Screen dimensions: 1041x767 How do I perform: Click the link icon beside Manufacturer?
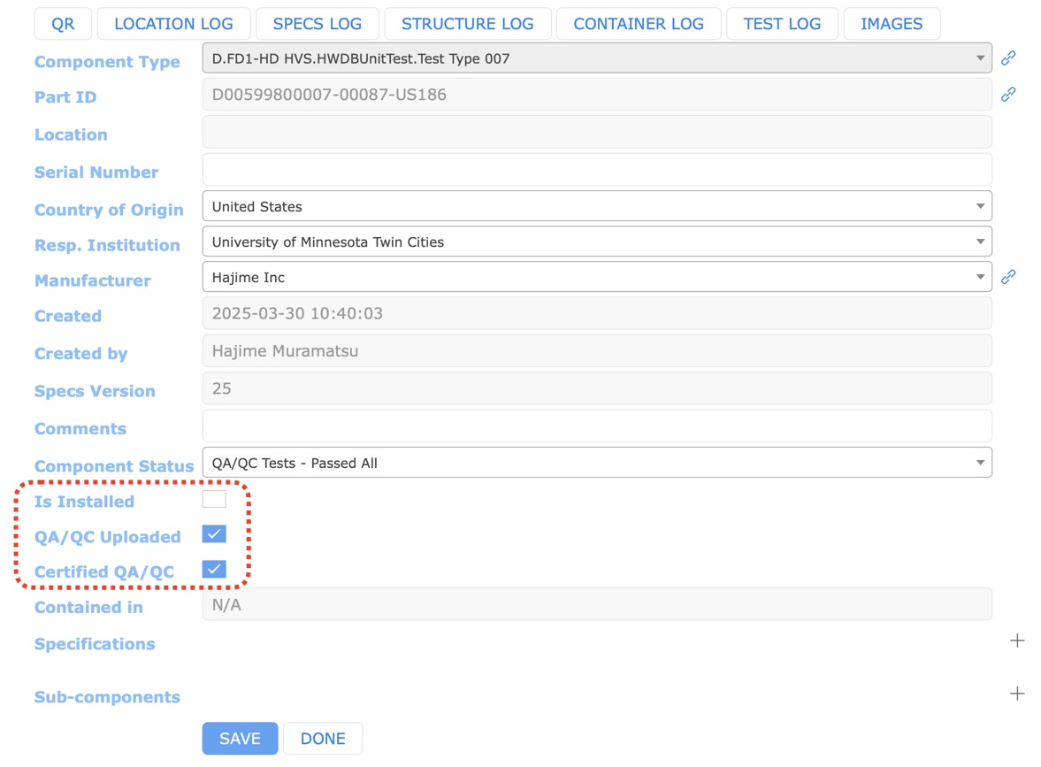click(1007, 277)
